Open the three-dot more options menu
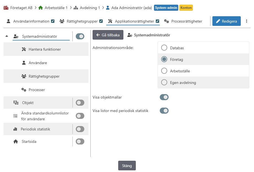The height and width of the screenshot is (172, 254). click(x=246, y=21)
